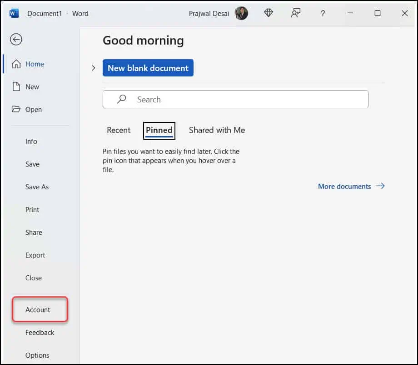
Task: Follow the More documents link
Action: pos(344,187)
